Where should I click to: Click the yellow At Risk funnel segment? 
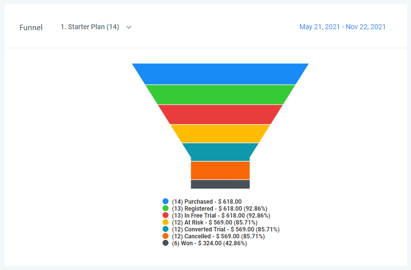click(220, 134)
